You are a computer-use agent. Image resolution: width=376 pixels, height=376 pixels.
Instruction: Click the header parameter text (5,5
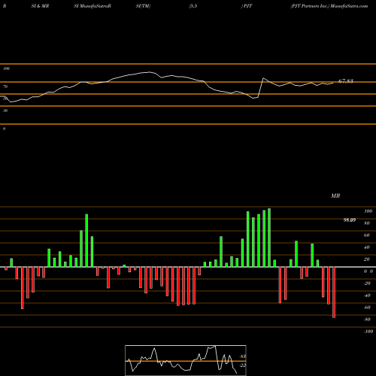[193, 6]
